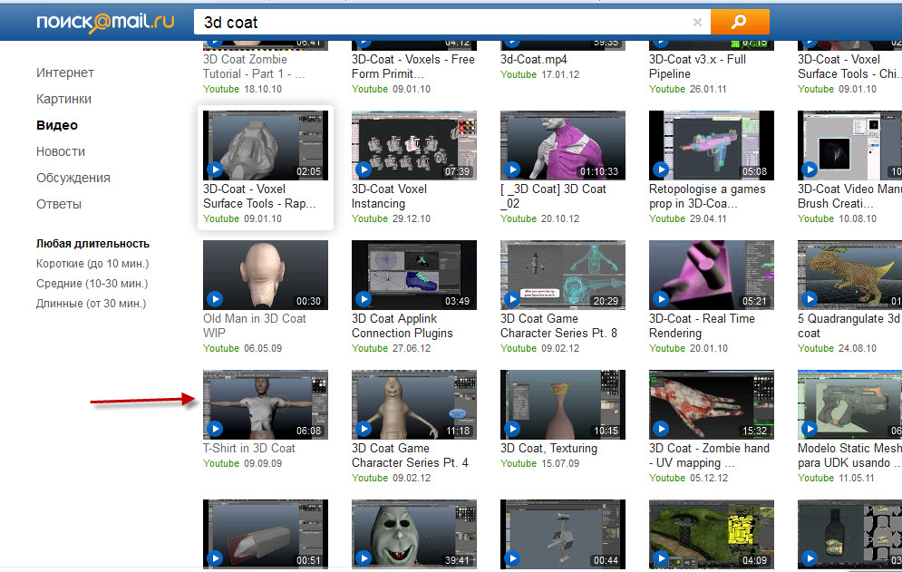This screenshot has height=572, width=902.
Task: Open the '3D Coat Applink Connection Plugins' title
Action: [403, 325]
